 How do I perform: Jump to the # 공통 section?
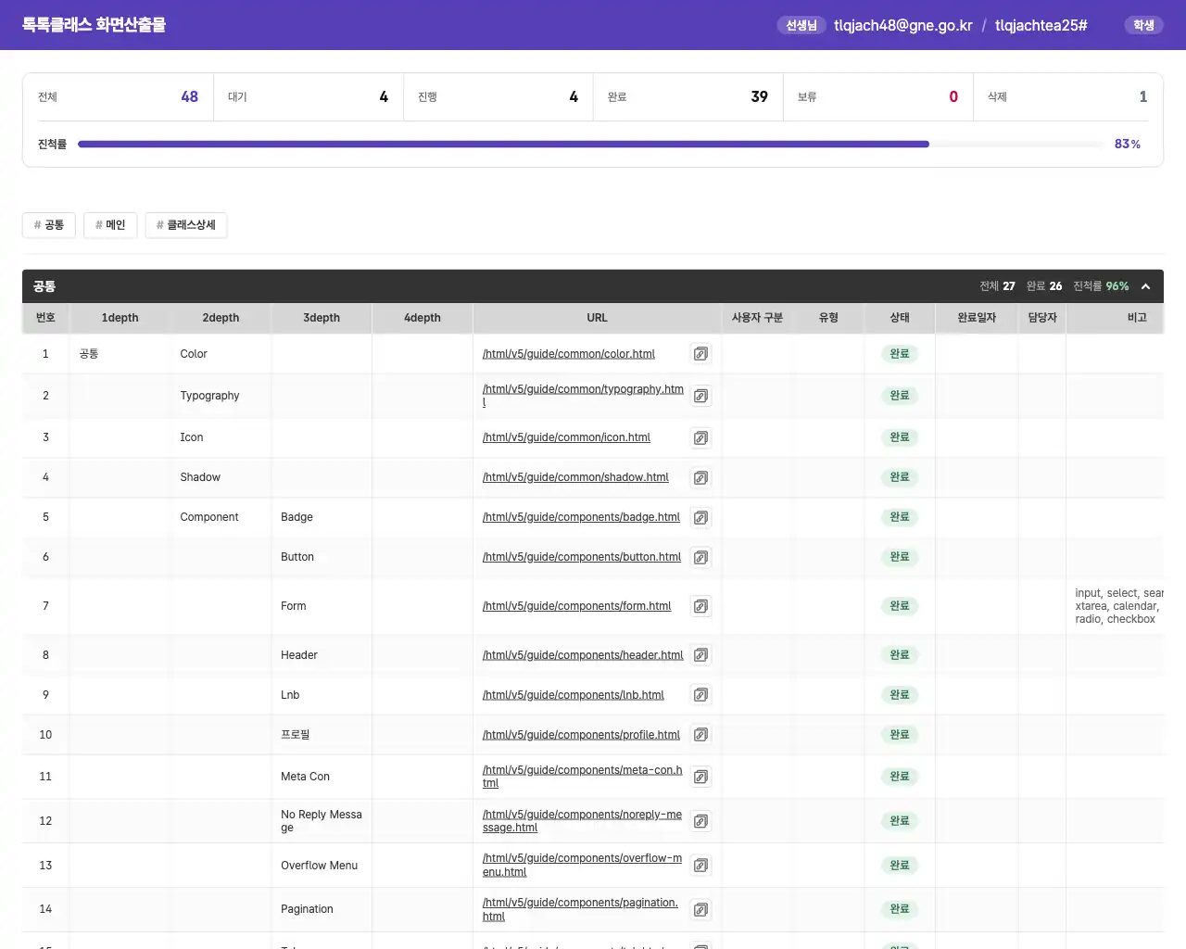49,225
